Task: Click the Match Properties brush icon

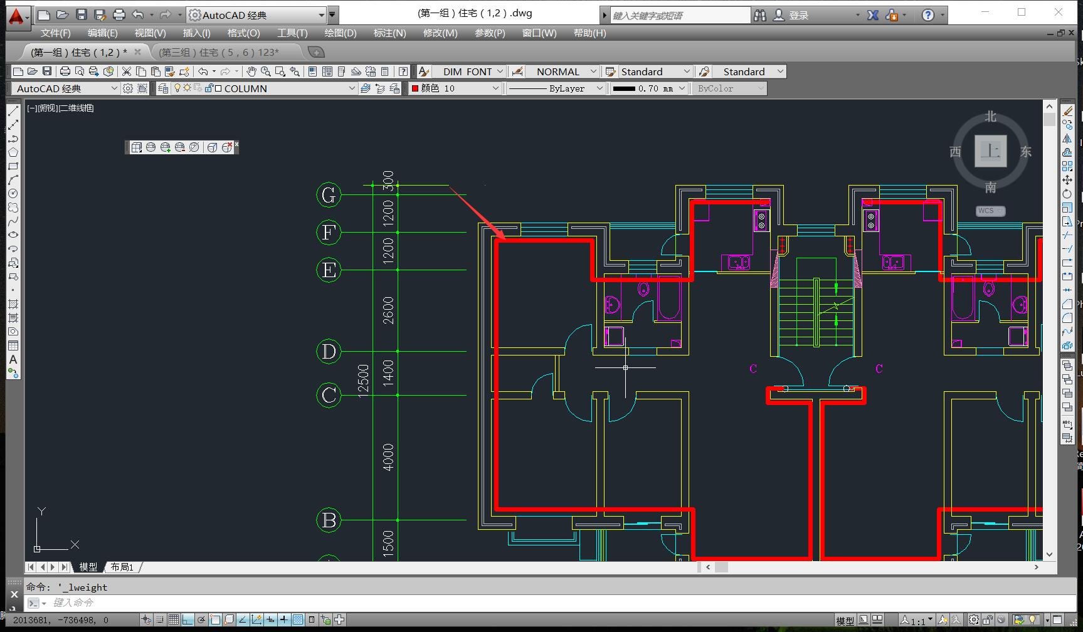Action: [x=170, y=71]
